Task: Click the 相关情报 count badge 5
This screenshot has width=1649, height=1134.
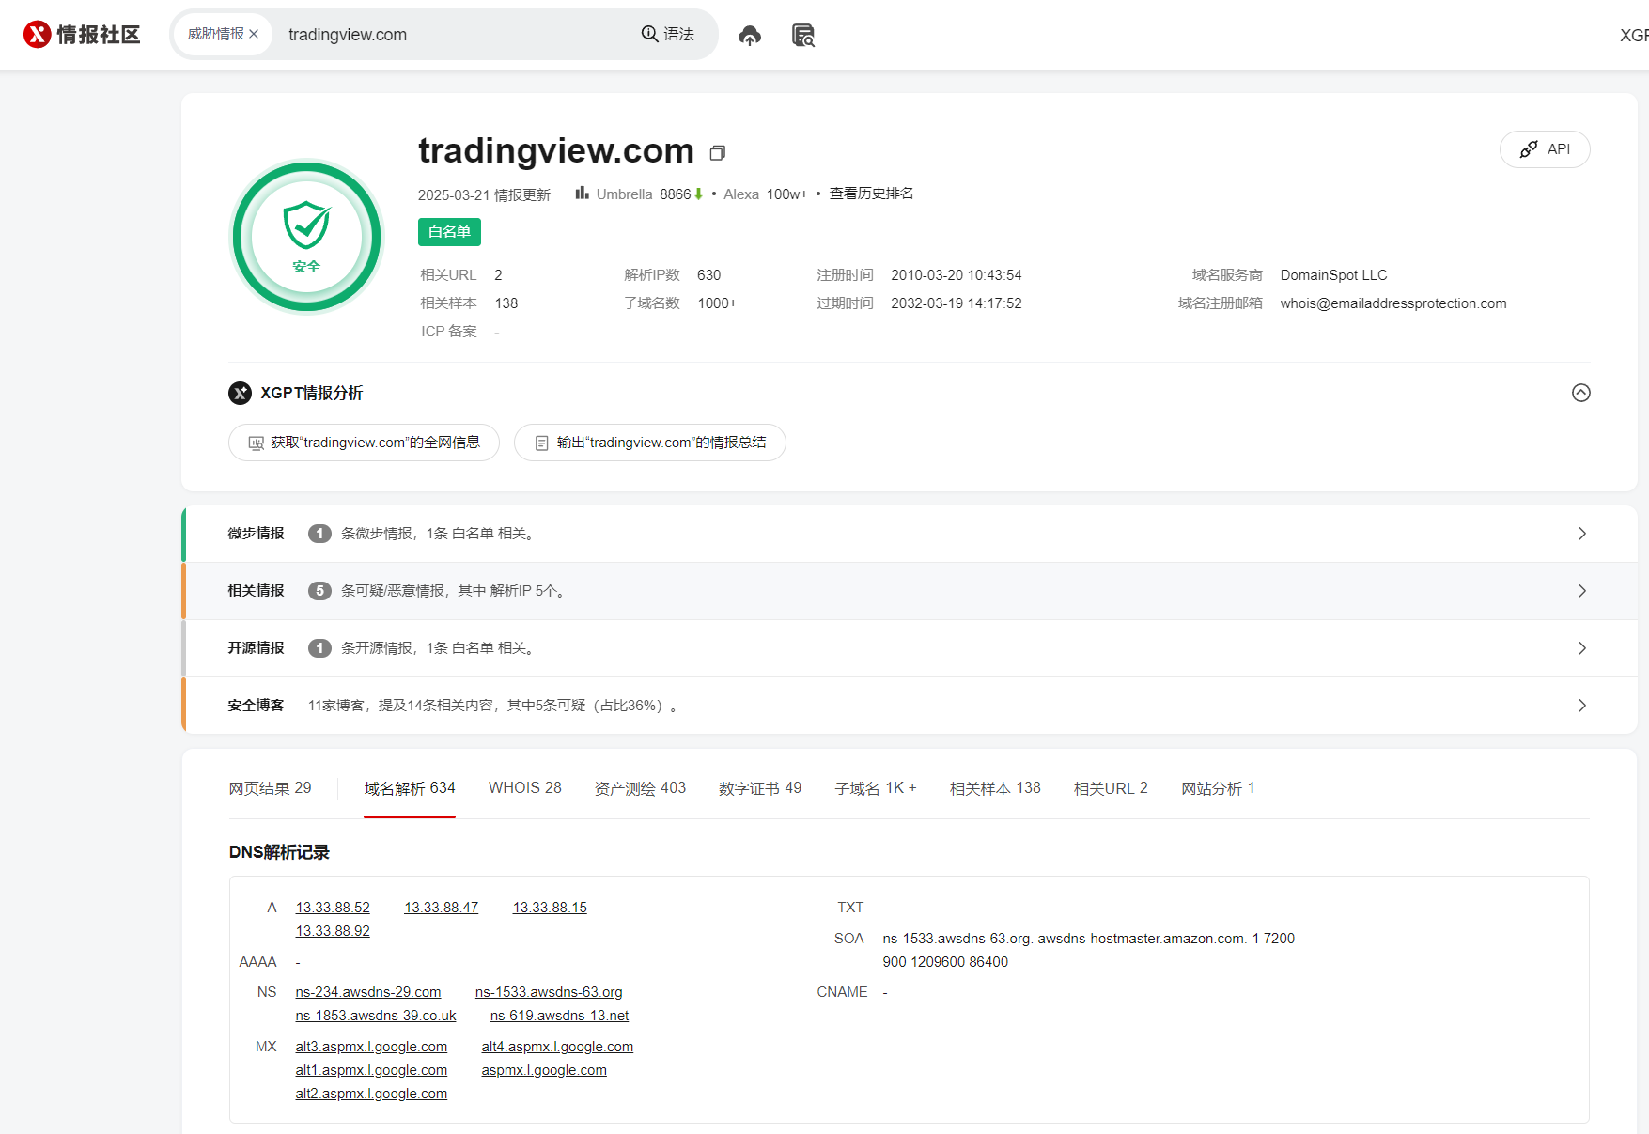Action: (x=319, y=591)
